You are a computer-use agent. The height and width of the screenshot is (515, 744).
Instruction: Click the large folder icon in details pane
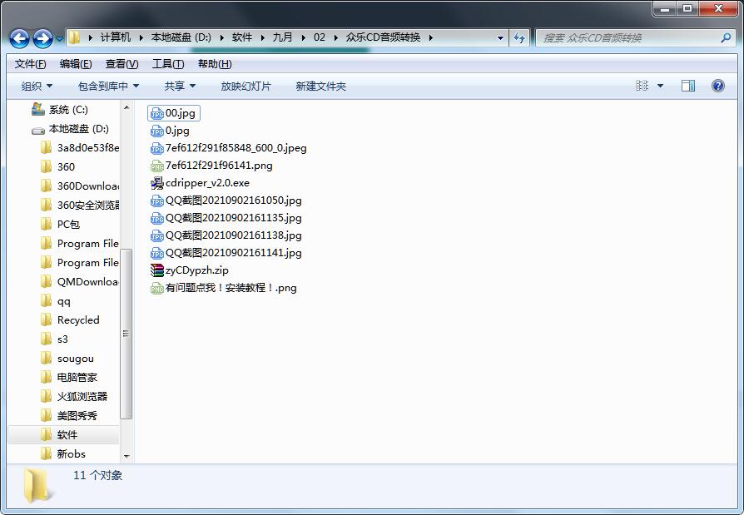tap(37, 485)
